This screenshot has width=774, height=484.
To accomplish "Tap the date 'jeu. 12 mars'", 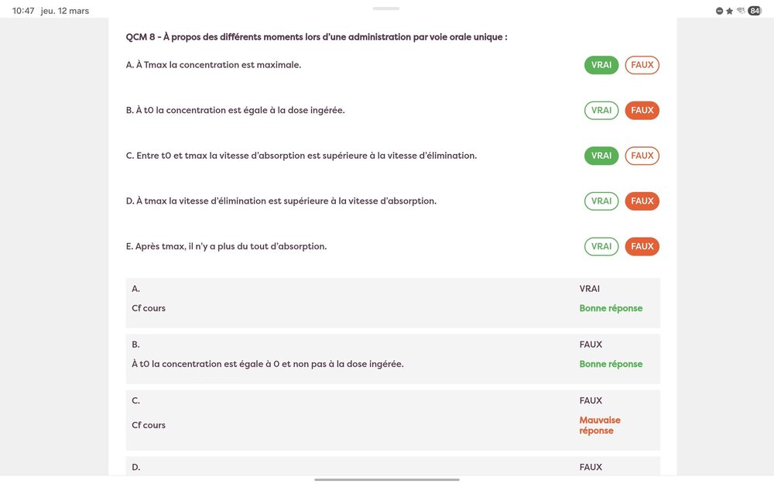I will click(x=63, y=10).
